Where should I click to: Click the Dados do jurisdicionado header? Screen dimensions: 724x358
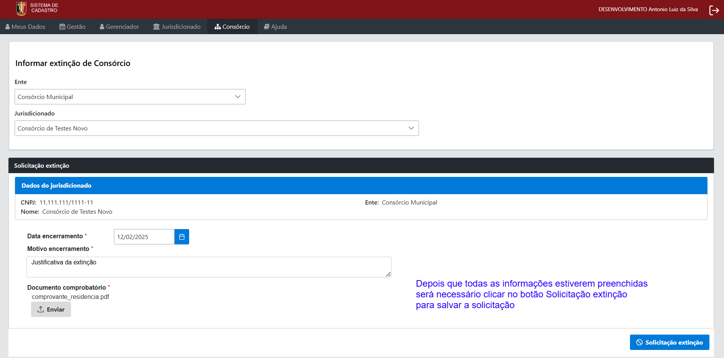pos(361,185)
